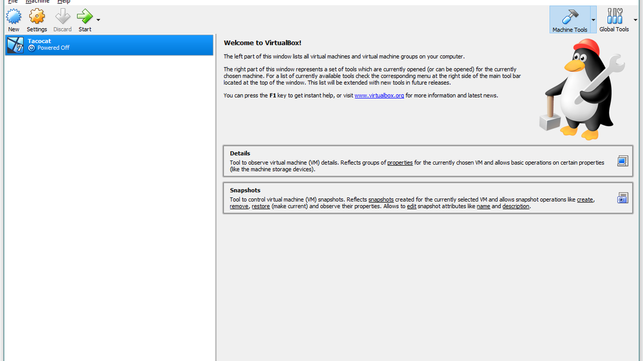Click the Snapshots heading text

[x=245, y=190]
